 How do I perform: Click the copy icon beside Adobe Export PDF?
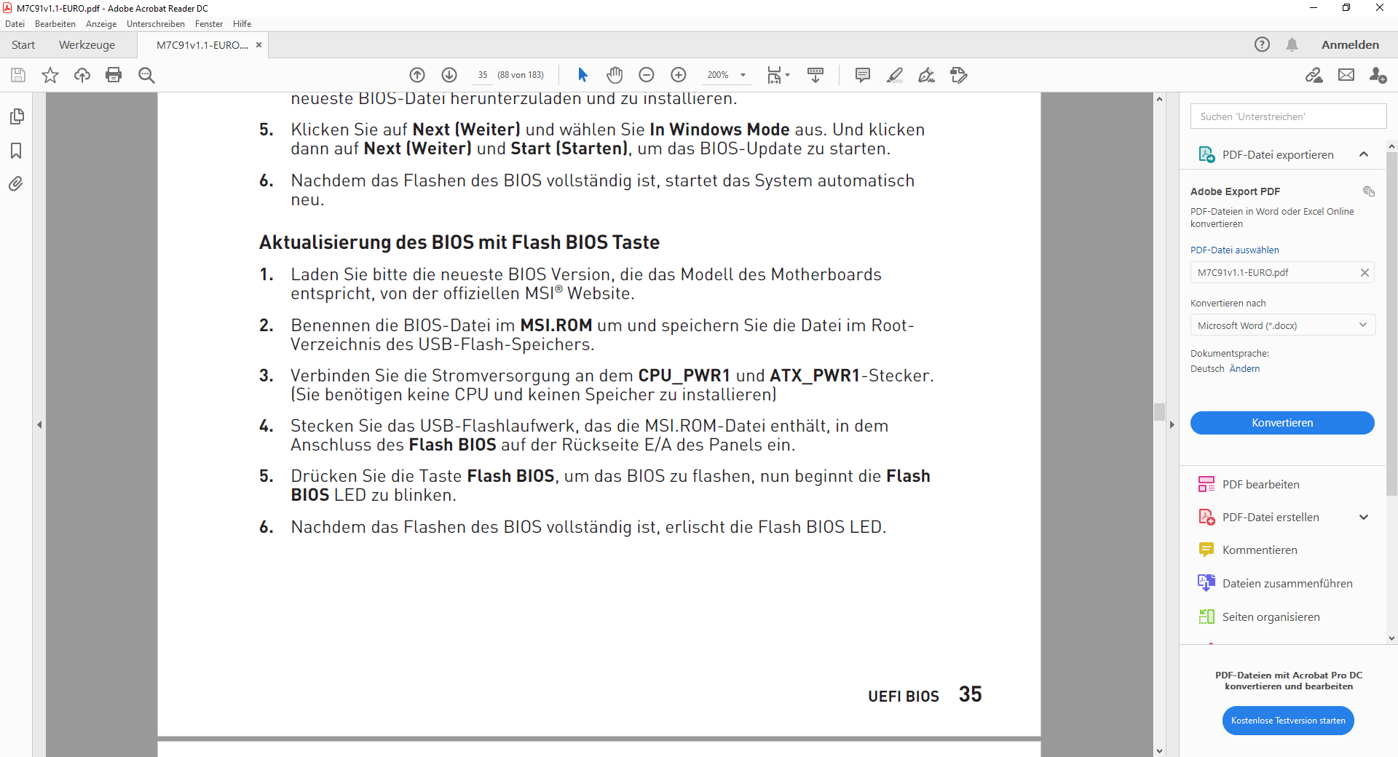pos(1369,191)
